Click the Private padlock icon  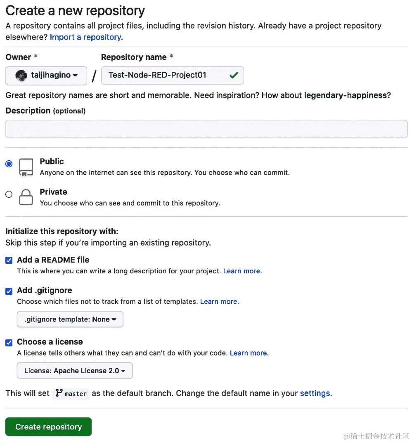(26, 197)
